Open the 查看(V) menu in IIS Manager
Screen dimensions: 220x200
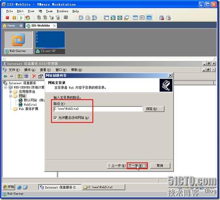(45, 70)
